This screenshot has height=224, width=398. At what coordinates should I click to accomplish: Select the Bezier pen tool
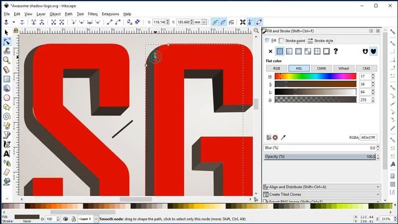pos(7,135)
